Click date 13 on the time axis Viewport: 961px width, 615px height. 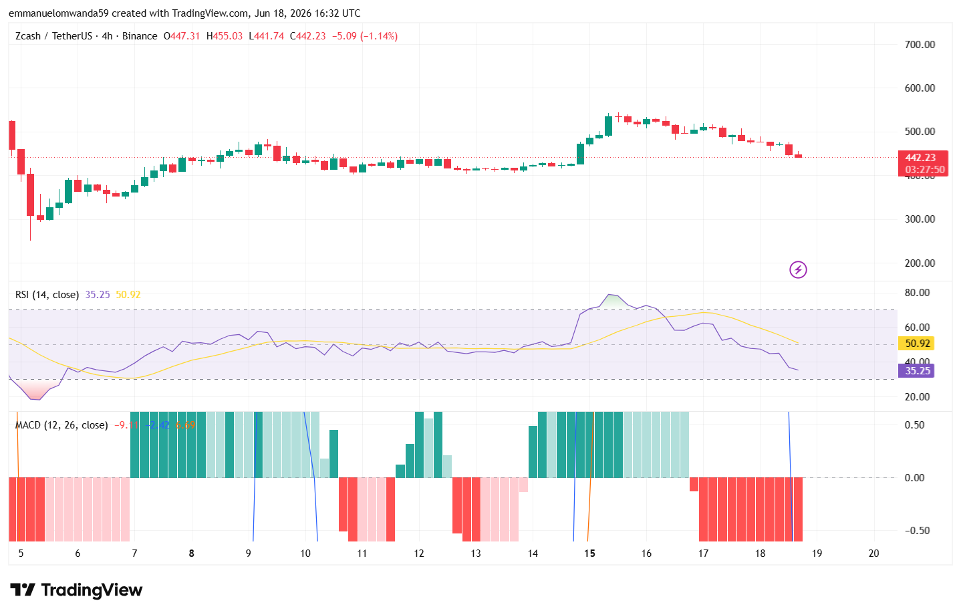[476, 553]
